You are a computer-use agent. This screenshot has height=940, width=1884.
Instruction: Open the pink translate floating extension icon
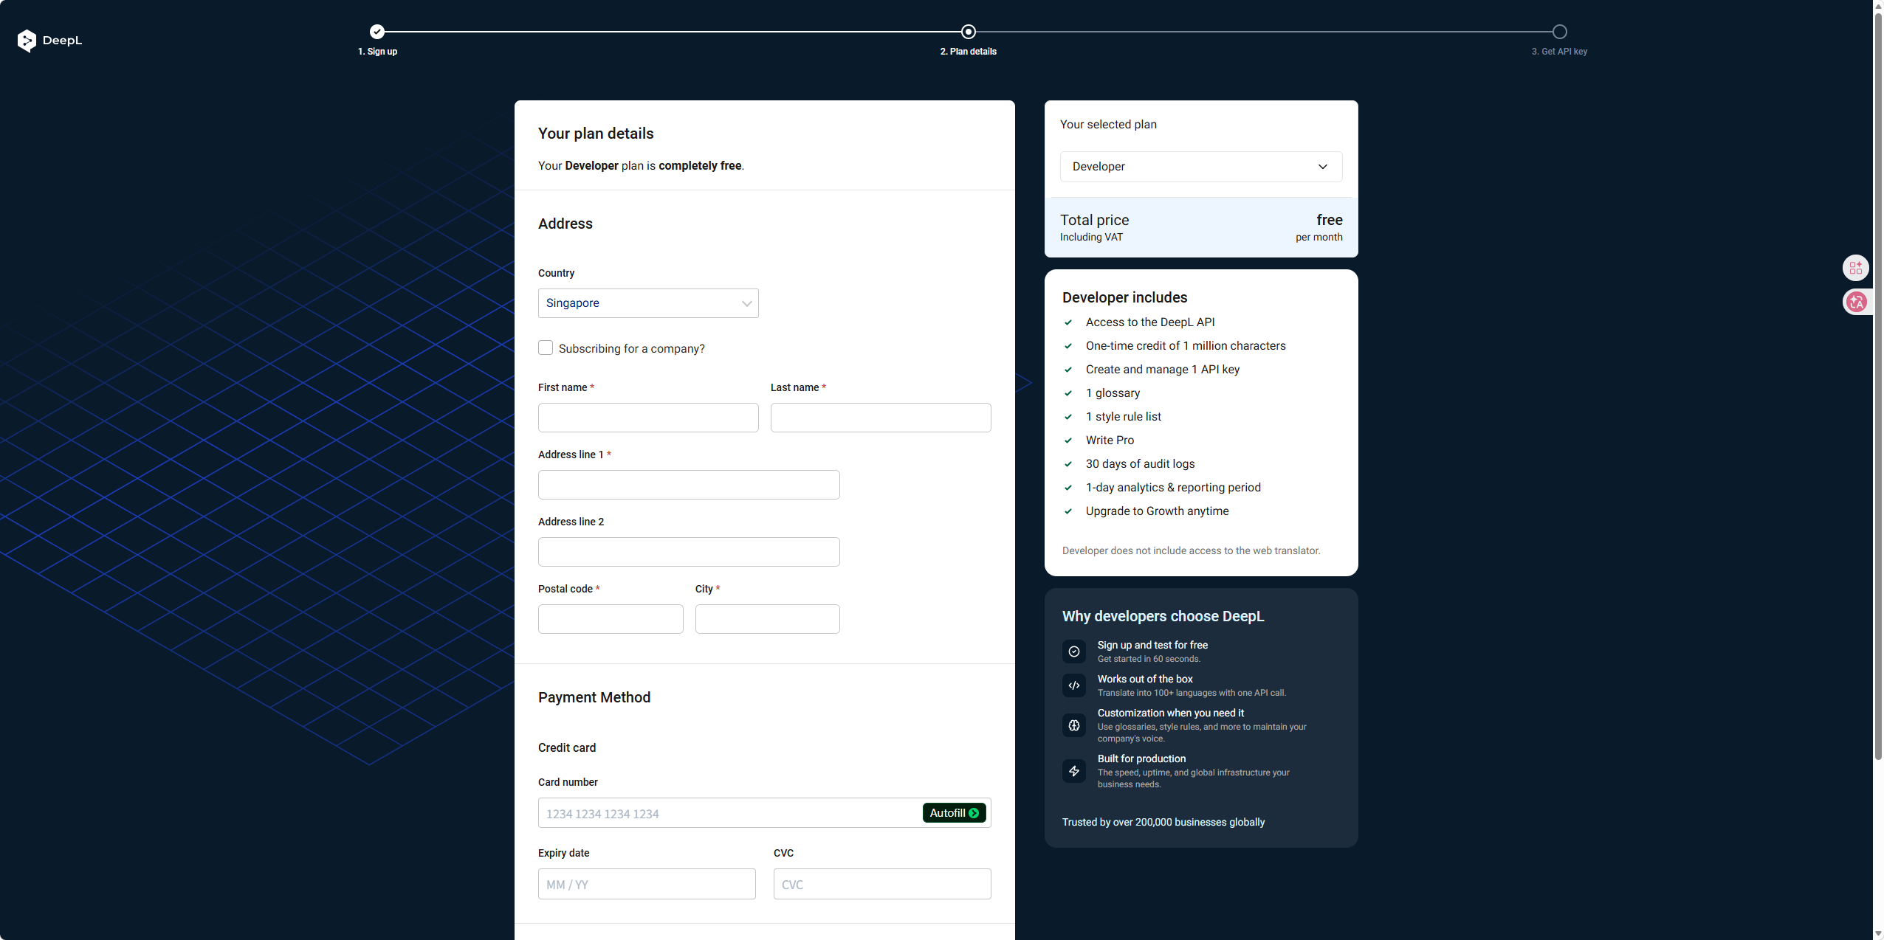pyautogui.click(x=1856, y=302)
